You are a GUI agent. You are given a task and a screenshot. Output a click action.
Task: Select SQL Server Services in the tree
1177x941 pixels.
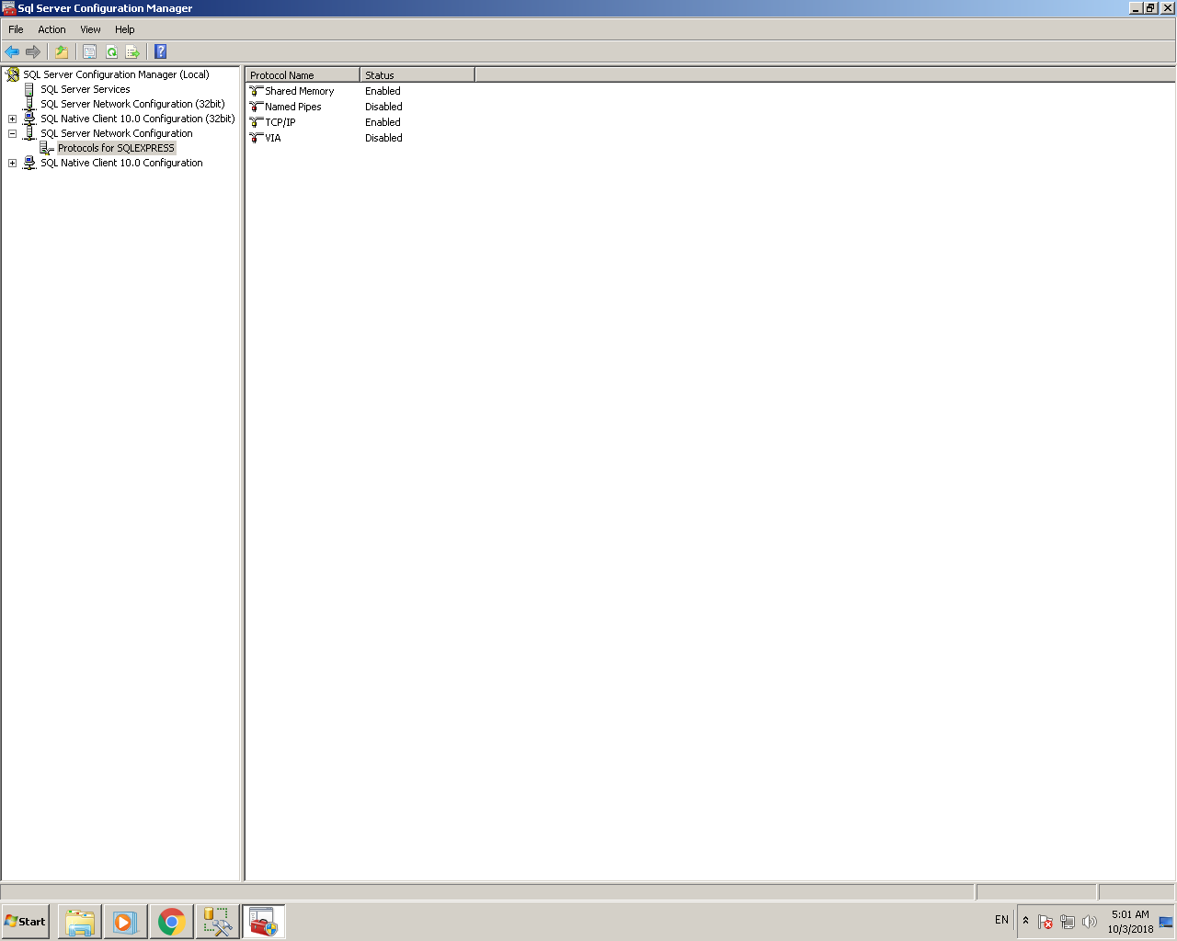coord(86,89)
